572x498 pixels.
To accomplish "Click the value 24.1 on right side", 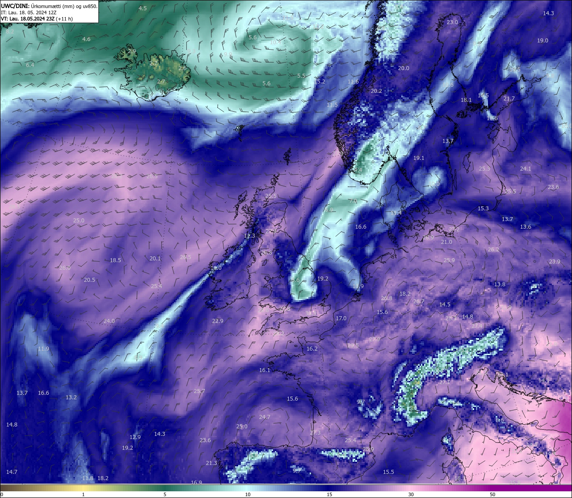I will tap(526, 169).
